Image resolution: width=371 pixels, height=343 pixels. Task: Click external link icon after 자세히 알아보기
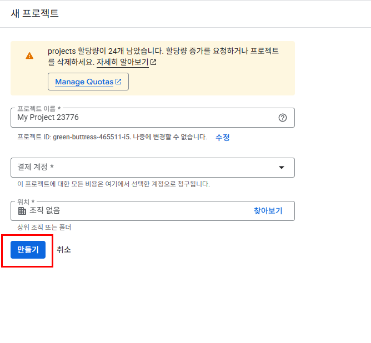[153, 62]
